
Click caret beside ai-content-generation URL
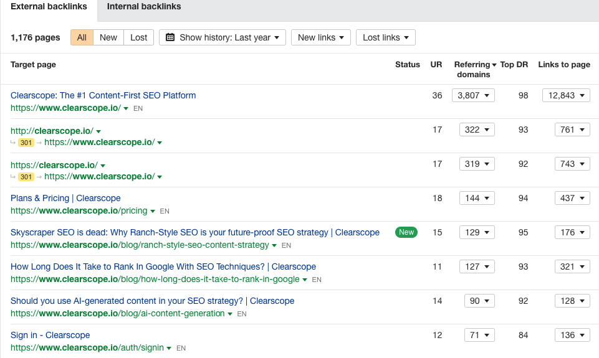click(x=230, y=314)
